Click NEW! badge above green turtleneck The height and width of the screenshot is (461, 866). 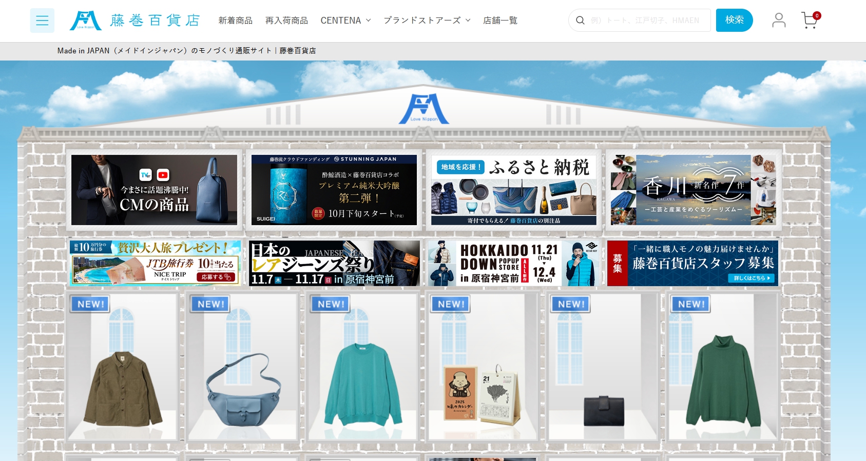(691, 304)
